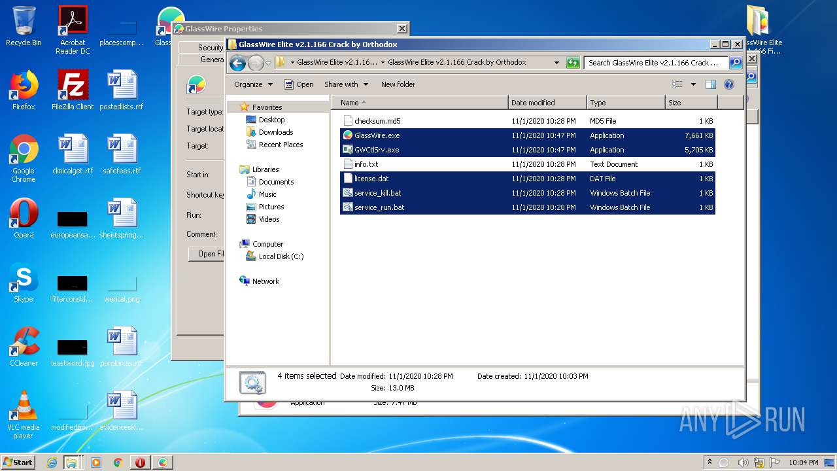This screenshot has width=837, height=471.
Task: Sort by Name column header
Action: [x=420, y=103]
